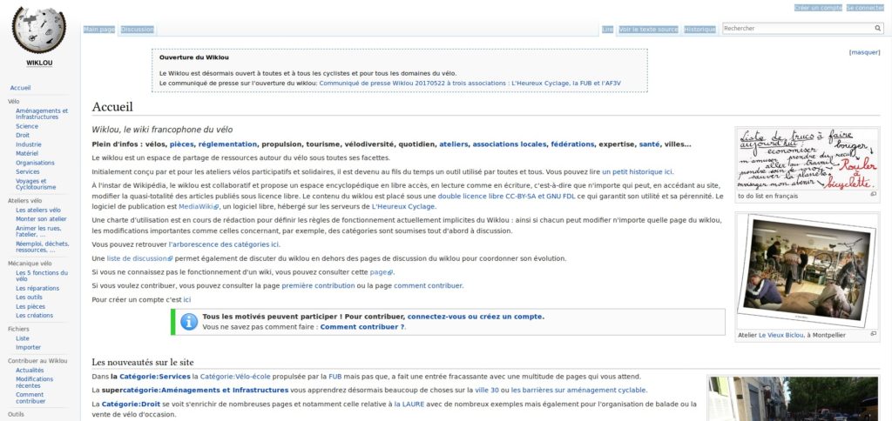Open Les outils sidebar link
This screenshot has width=892, height=421.
tap(29, 297)
